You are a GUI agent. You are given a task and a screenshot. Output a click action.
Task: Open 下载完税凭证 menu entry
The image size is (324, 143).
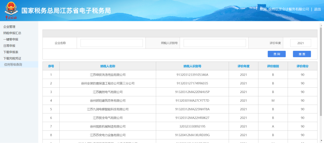point(12,58)
